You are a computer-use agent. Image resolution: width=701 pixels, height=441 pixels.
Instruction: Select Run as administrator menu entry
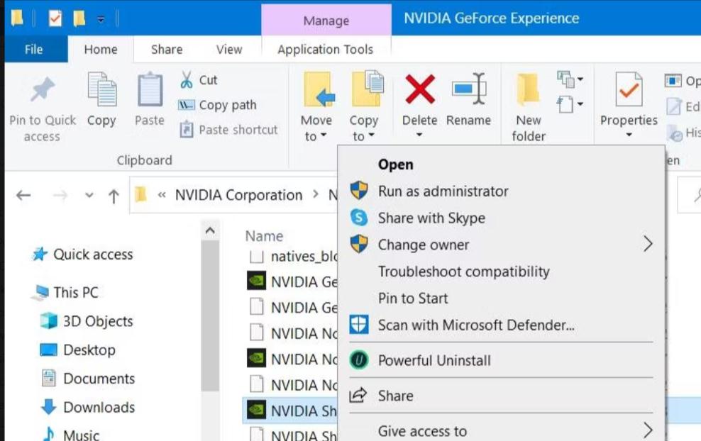(x=443, y=191)
